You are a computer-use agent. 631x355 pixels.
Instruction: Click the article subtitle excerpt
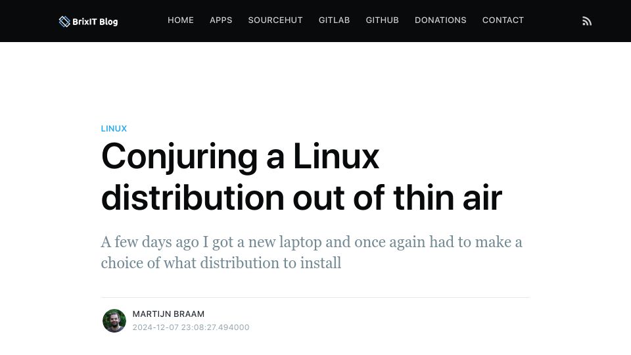[x=312, y=252]
